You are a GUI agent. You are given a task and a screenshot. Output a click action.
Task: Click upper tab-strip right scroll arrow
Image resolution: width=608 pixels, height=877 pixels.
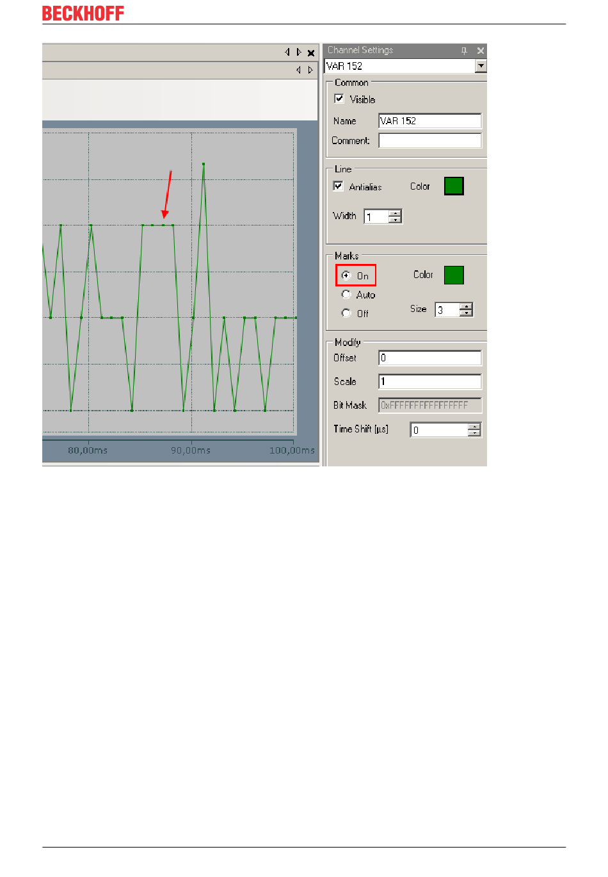click(299, 53)
